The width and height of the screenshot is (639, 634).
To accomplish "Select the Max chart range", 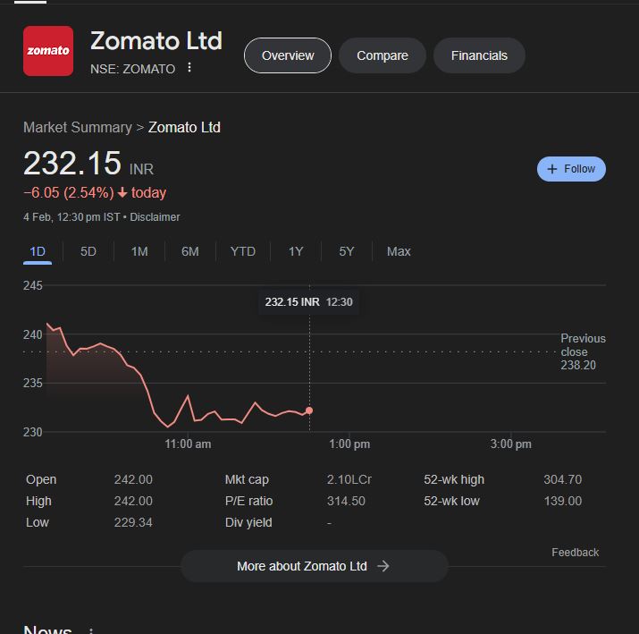I will click(399, 251).
